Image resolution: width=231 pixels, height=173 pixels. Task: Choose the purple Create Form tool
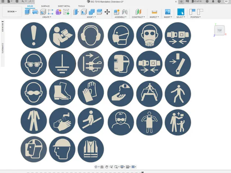58,12
